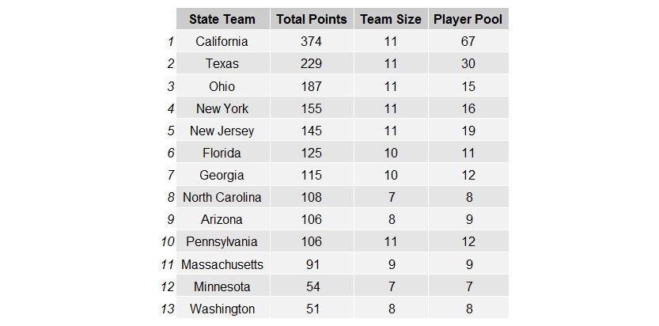Click row number 13
The image size is (659, 326).
click(x=167, y=309)
